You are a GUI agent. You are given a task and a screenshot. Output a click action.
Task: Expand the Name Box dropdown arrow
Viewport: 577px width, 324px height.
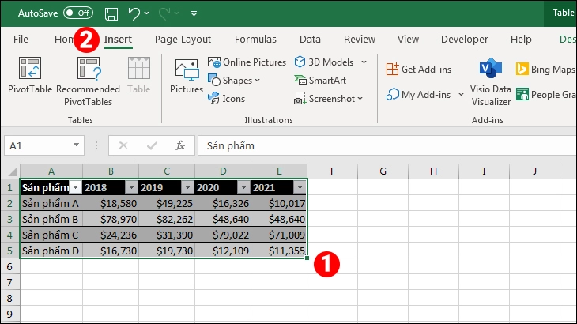pyautogui.click(x=76, y=145)
